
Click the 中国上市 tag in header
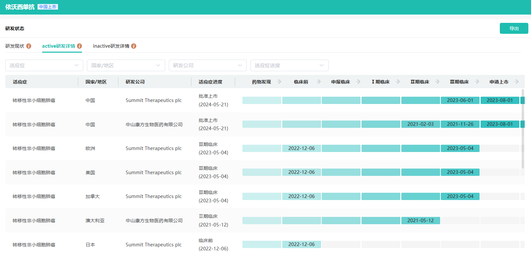[x=48, y=7]
